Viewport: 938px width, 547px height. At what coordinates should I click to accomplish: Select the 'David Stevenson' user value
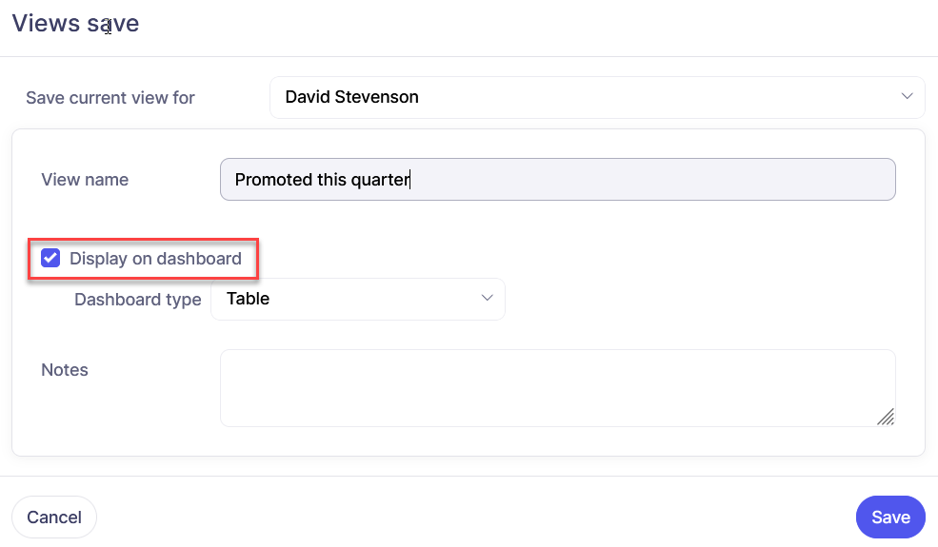coord(351,97)
